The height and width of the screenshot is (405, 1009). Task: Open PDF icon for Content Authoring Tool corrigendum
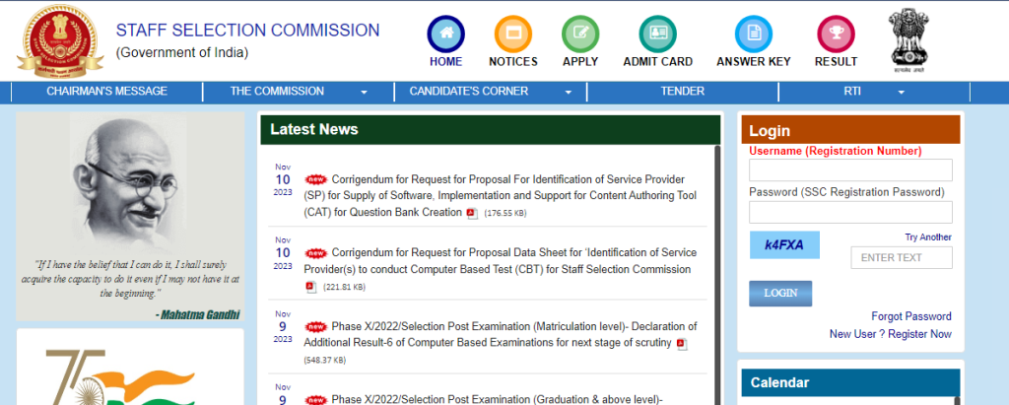pos(472,213)
